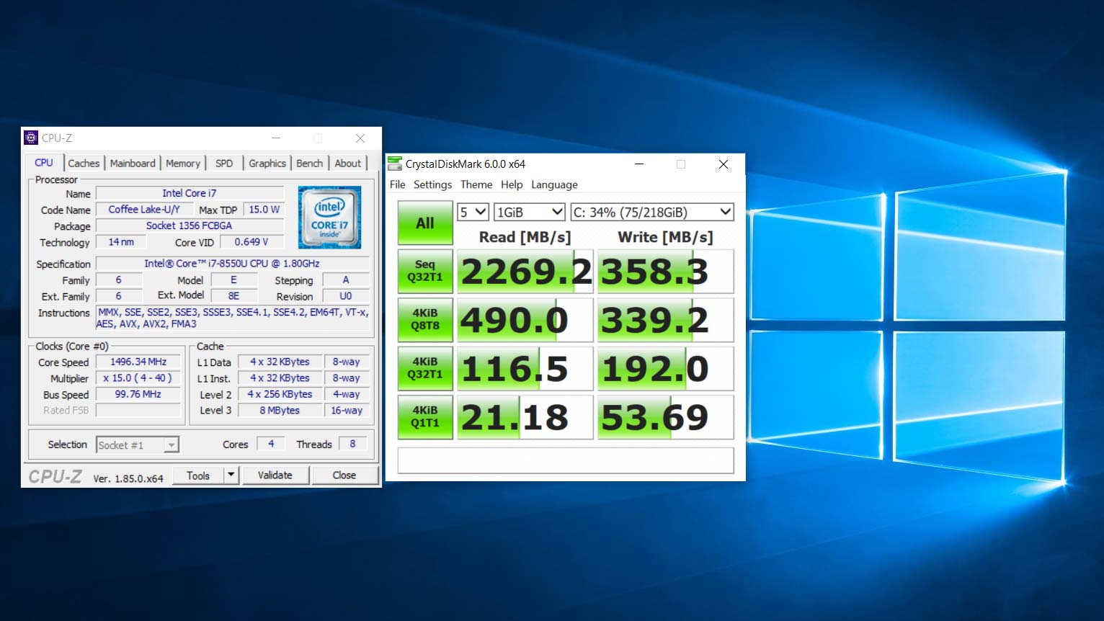
Task: Click the specification value i7-8550U CPU @ 1.80GHz
Action: [232, 264]
